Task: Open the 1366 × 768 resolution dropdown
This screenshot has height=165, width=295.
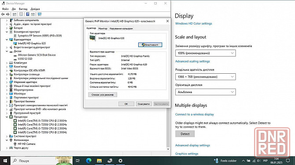Action: 206,77
